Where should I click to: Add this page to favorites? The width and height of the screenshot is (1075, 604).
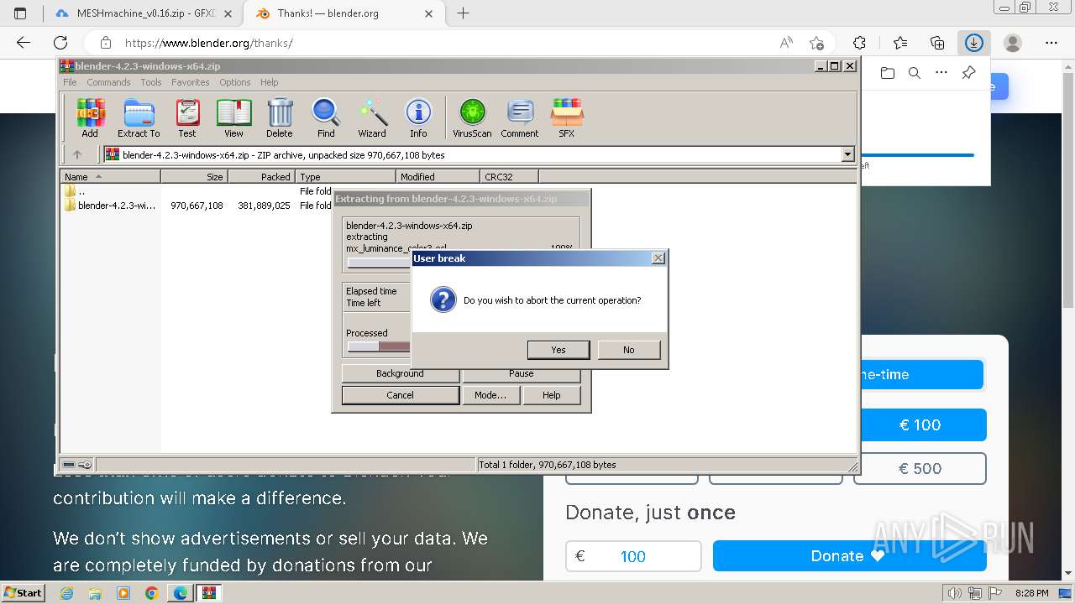(816, 43)
